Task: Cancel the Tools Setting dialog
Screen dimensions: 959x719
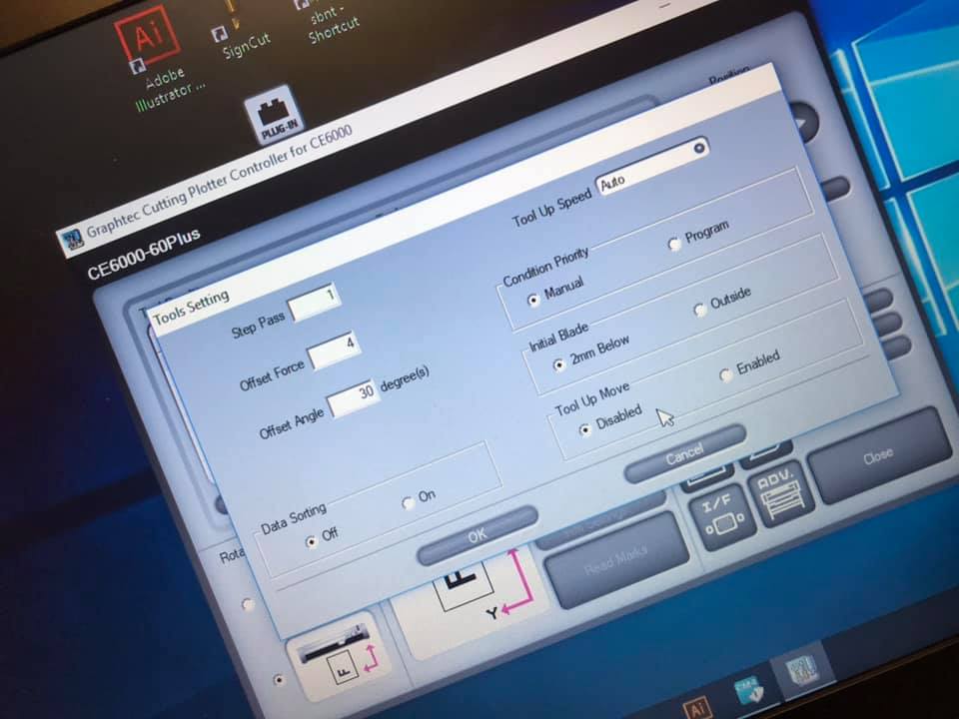Action: click(685, 453)
